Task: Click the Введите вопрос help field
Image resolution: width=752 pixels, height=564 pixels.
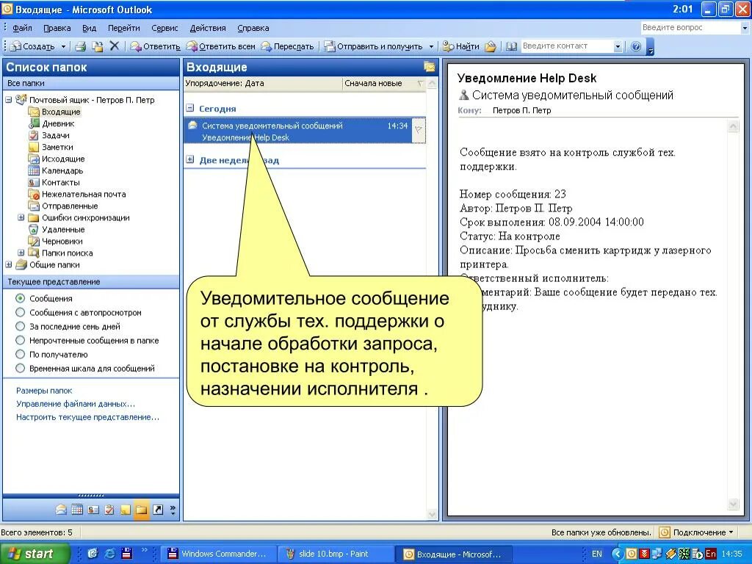Action: pyautogui.click(x=690, y=28)
